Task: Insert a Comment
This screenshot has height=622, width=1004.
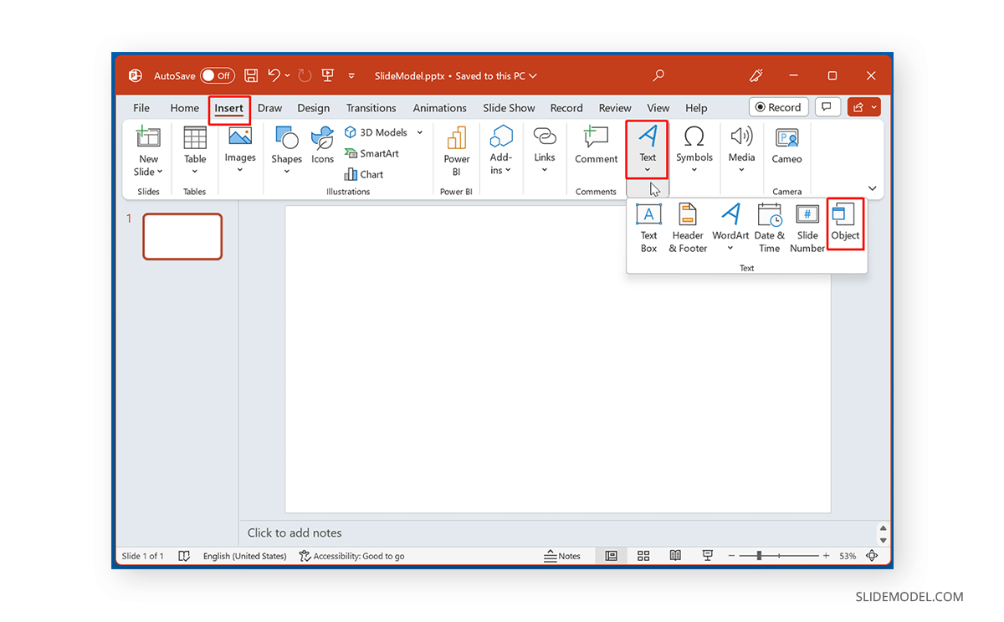Action: [x=595, y=149]
